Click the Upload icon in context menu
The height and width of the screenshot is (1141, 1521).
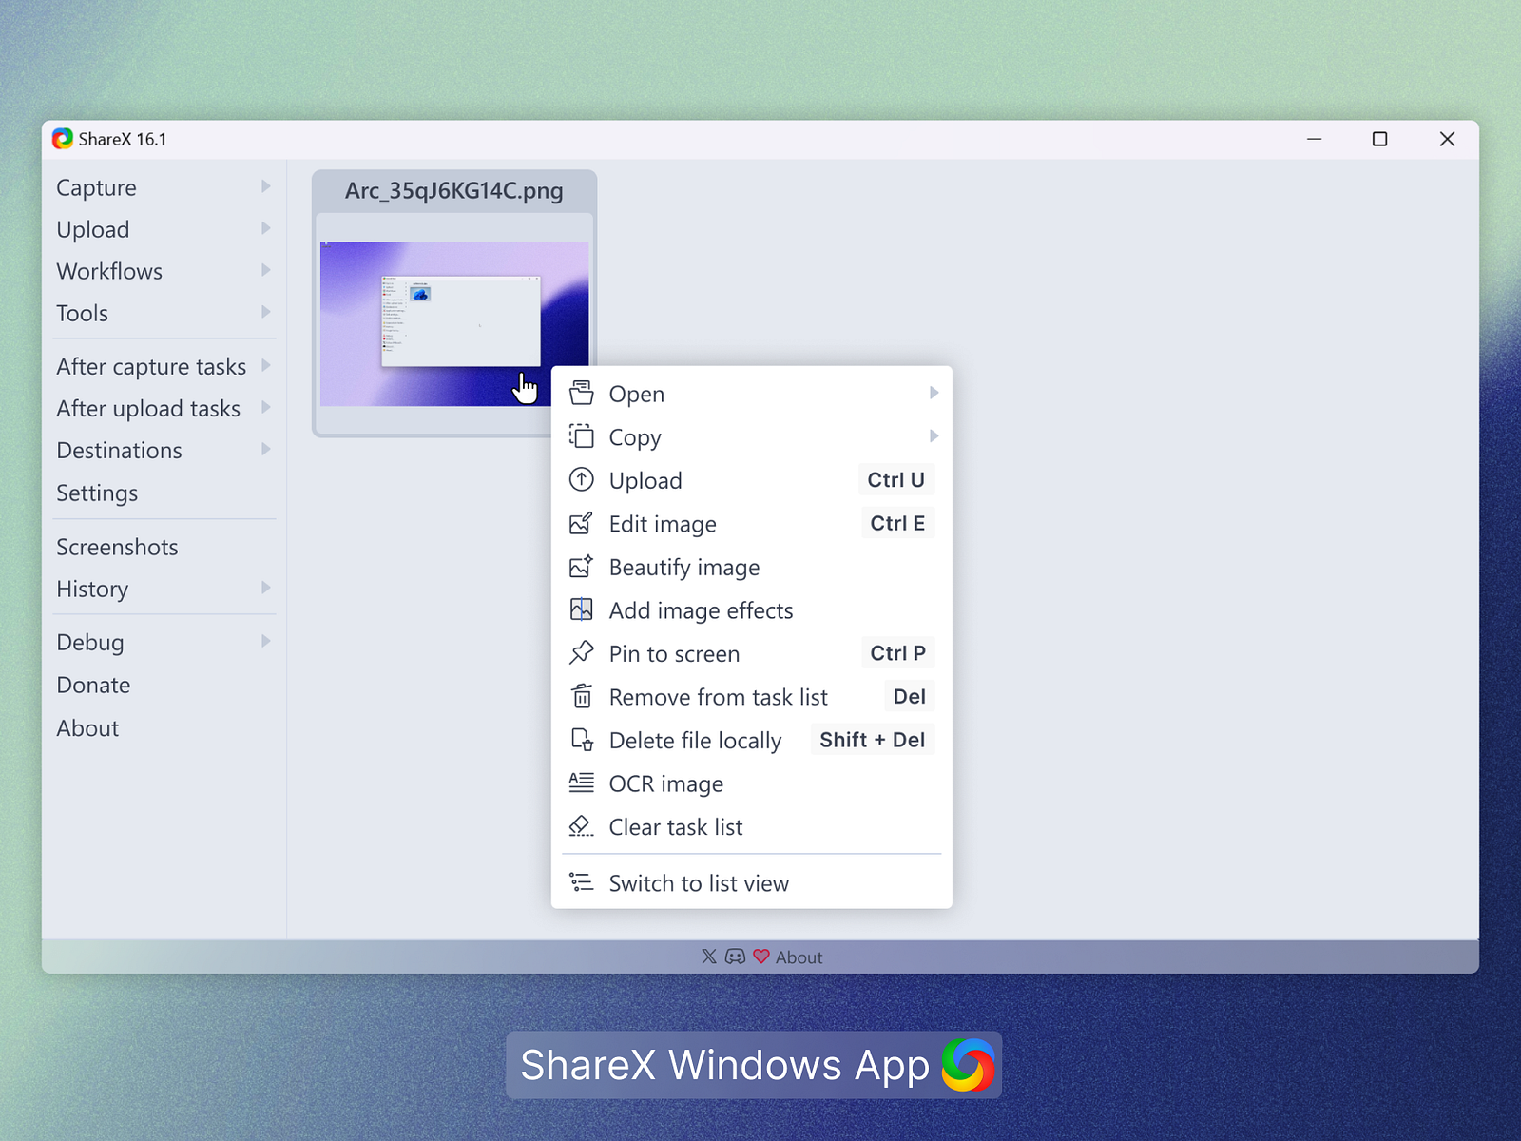pyautogui.click(x=581, y=480)
